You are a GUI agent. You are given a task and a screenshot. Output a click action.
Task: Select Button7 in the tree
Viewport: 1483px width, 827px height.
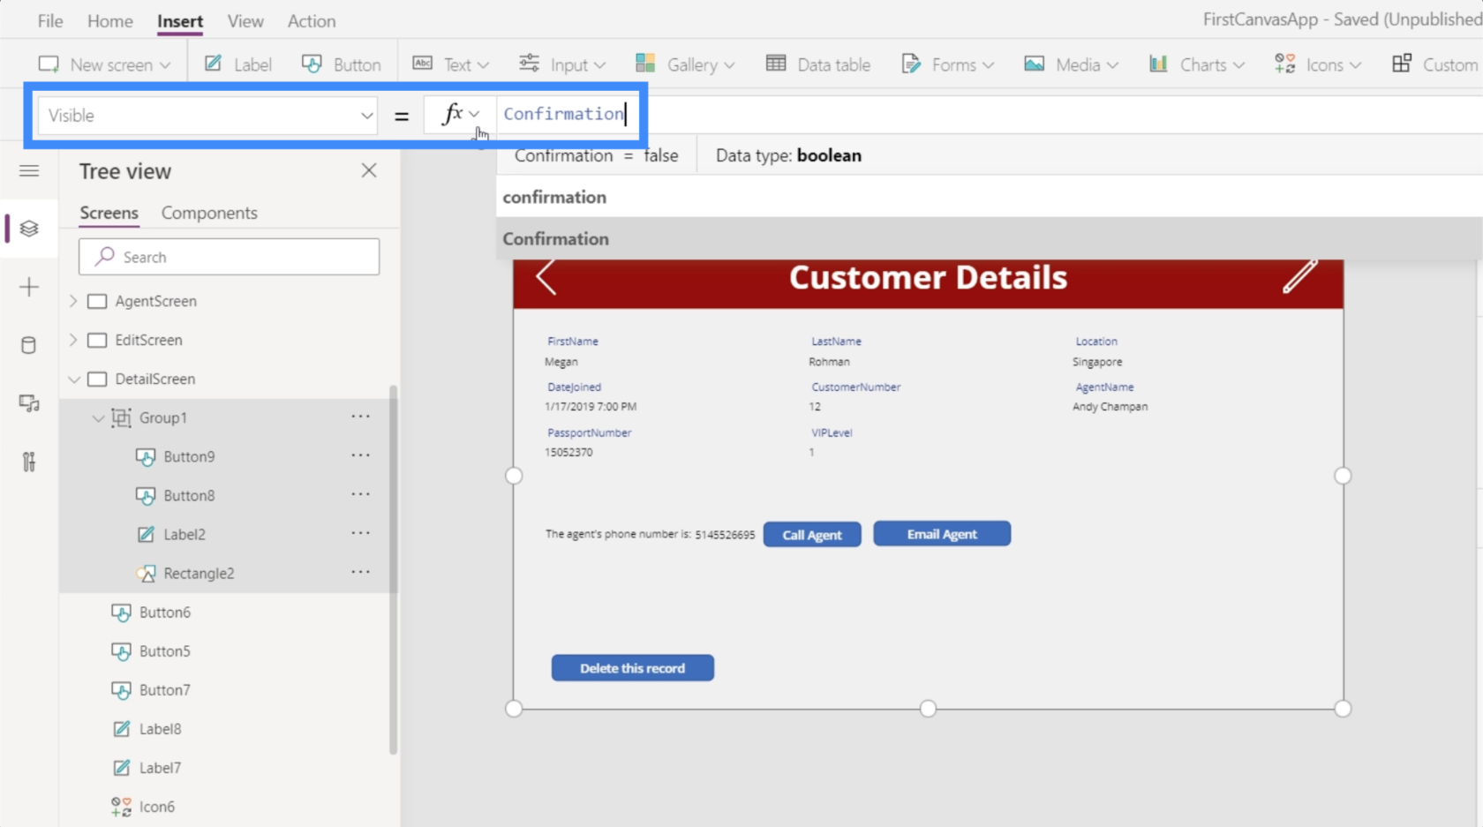pyautogui.click(x=164, y=689)
